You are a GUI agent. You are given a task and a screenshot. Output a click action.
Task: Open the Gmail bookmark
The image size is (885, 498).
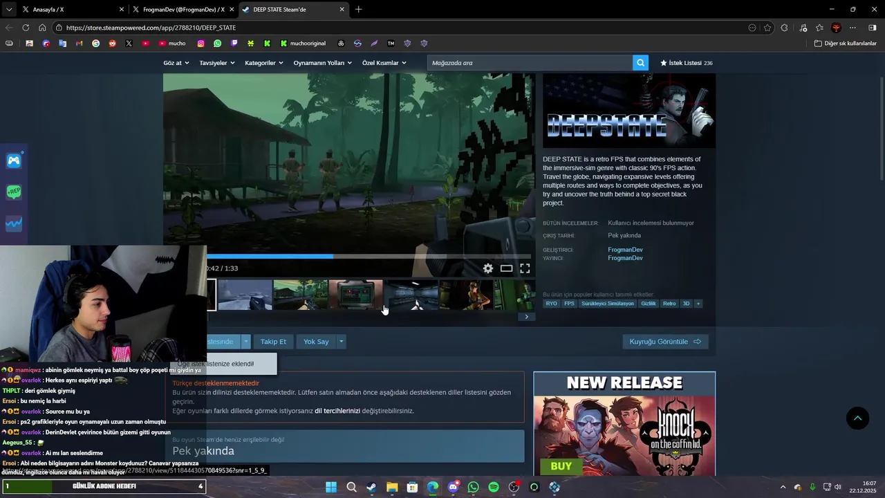click(x=79, y=43)
